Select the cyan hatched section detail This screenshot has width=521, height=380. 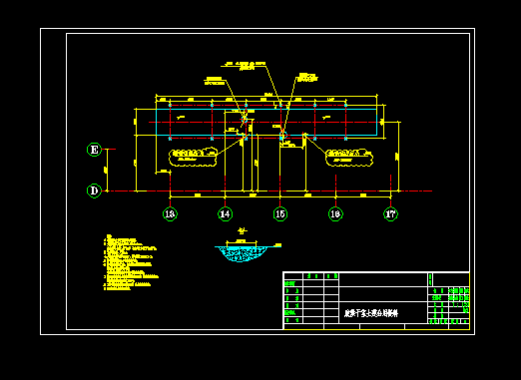coord(242,254)
